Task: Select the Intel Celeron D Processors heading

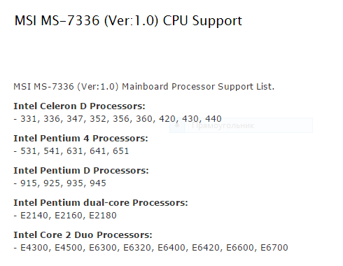Action: 79,106
